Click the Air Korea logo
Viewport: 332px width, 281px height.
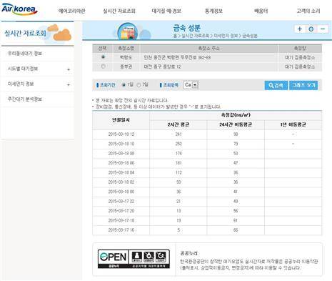tap(19, 9)
